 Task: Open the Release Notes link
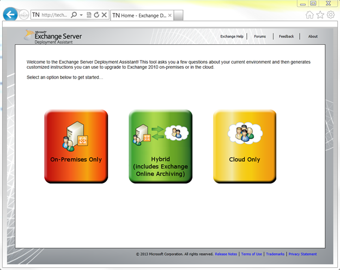[226, 254]
